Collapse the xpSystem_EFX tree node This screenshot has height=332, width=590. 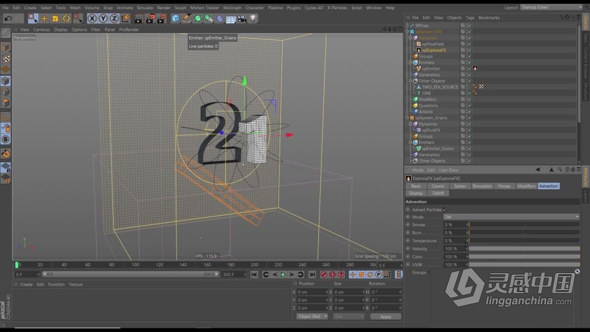click(407, 31)
